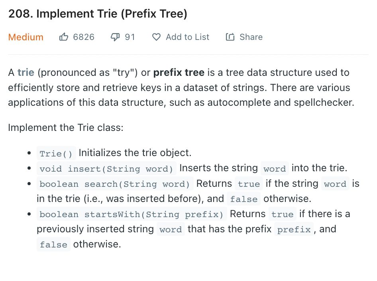The width and height of the screenshot is (377, 281).
Task: Click the 91 dislikes count
Action: tap(130, 37)
